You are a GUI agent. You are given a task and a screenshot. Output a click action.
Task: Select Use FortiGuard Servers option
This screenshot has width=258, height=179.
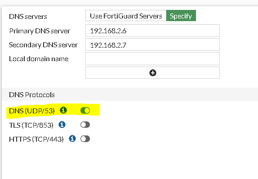[126, 16]
